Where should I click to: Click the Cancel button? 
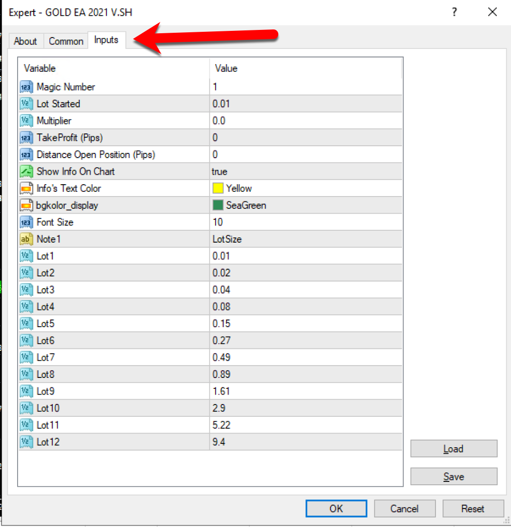[x=405, y=508]
